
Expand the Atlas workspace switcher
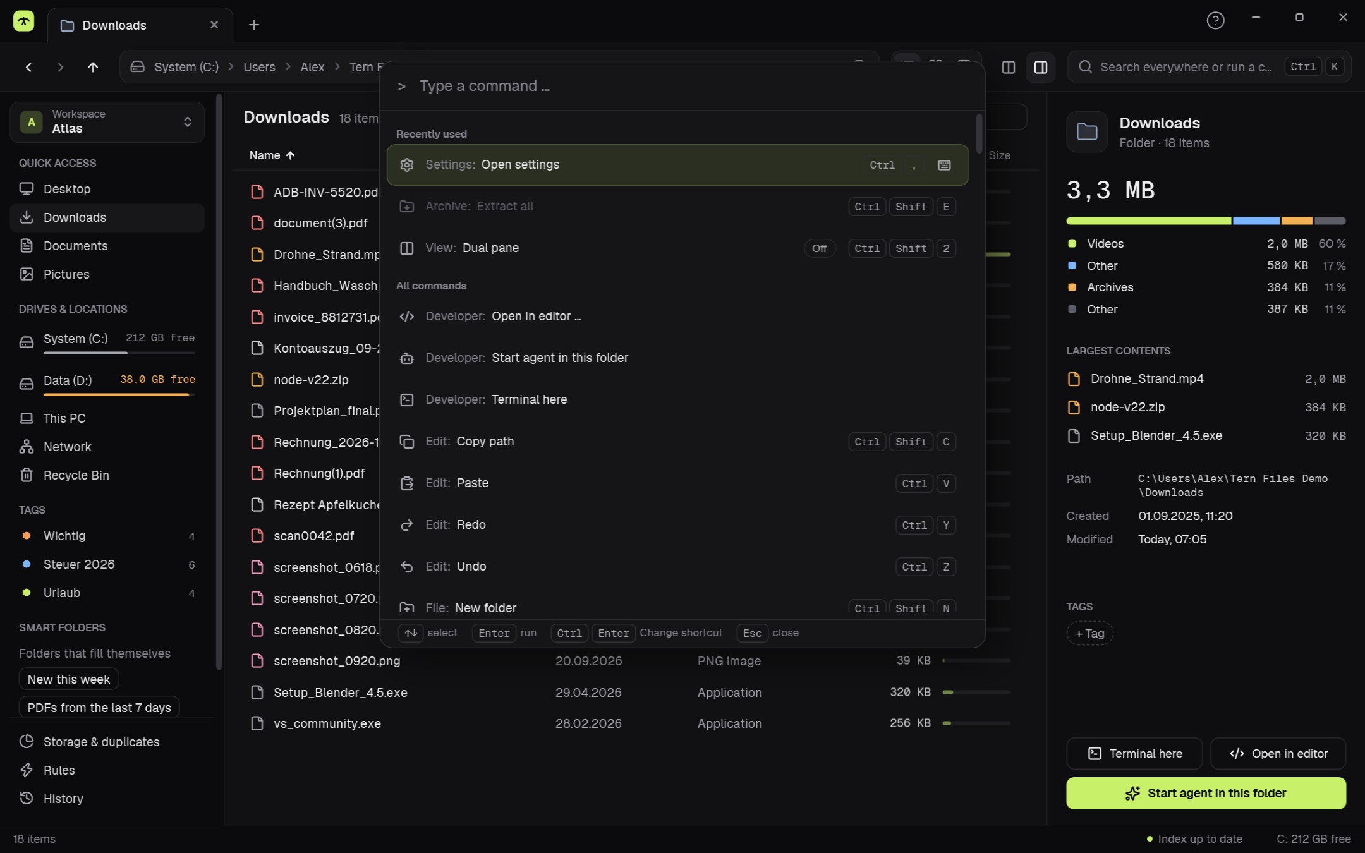pos(107,122)
